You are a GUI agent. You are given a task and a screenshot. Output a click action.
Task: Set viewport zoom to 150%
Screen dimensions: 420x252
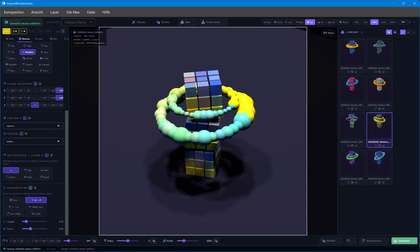(392, 22)
